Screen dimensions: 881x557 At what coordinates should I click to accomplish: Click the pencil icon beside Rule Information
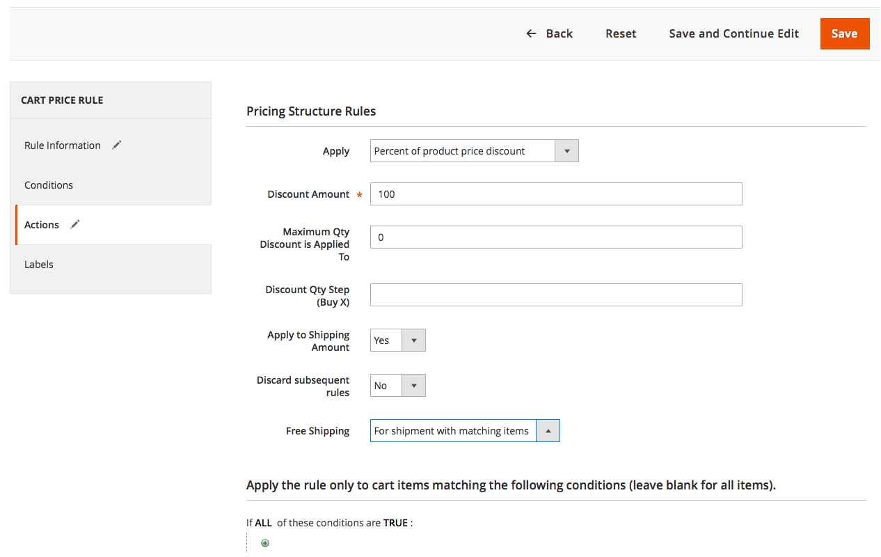coord(117,145)
